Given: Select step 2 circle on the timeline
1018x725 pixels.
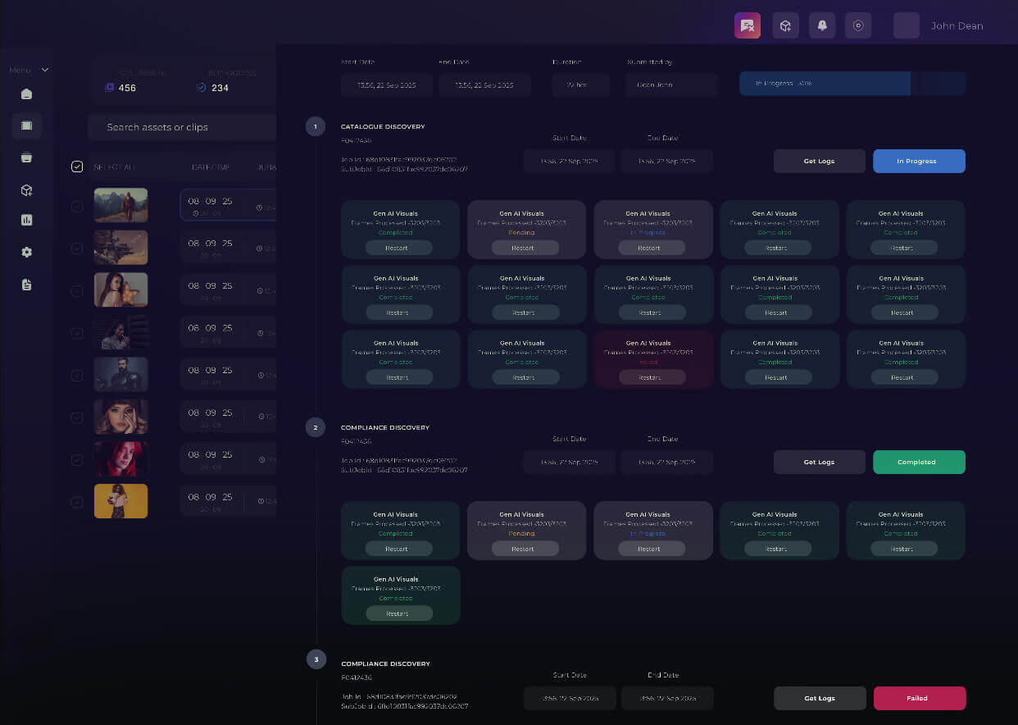Looking at the screenshot, I should point(316,427).
